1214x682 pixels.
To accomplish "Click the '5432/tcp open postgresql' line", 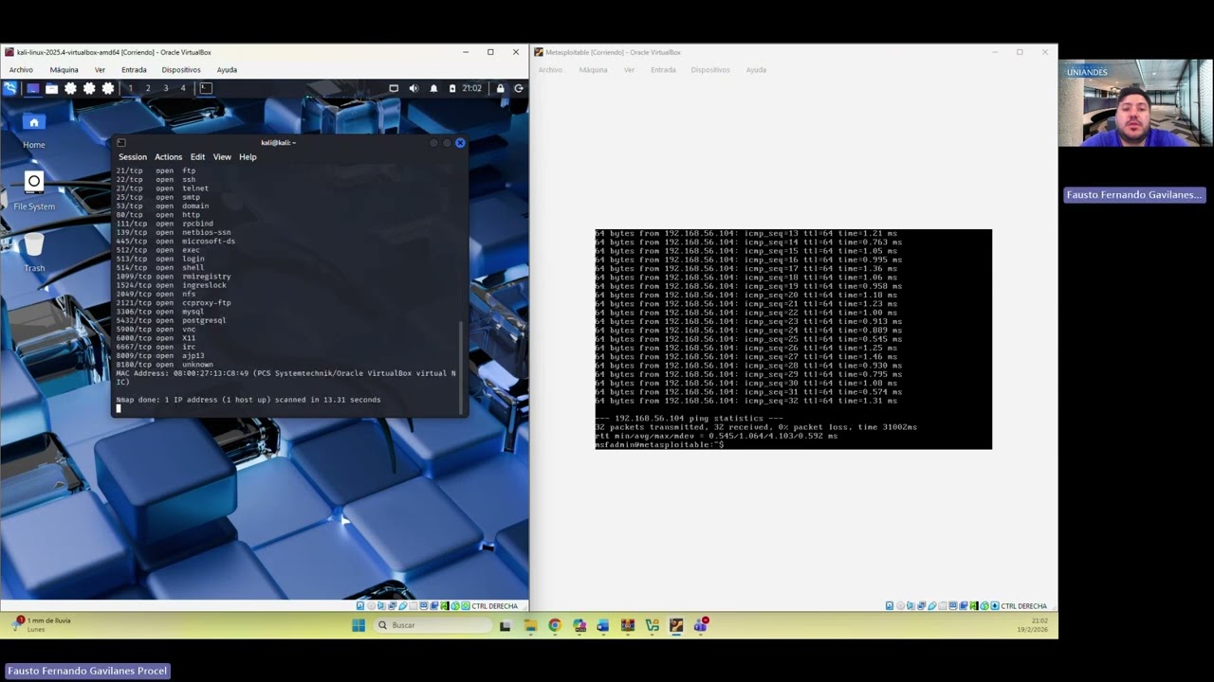I will click(x=171, y=320).
